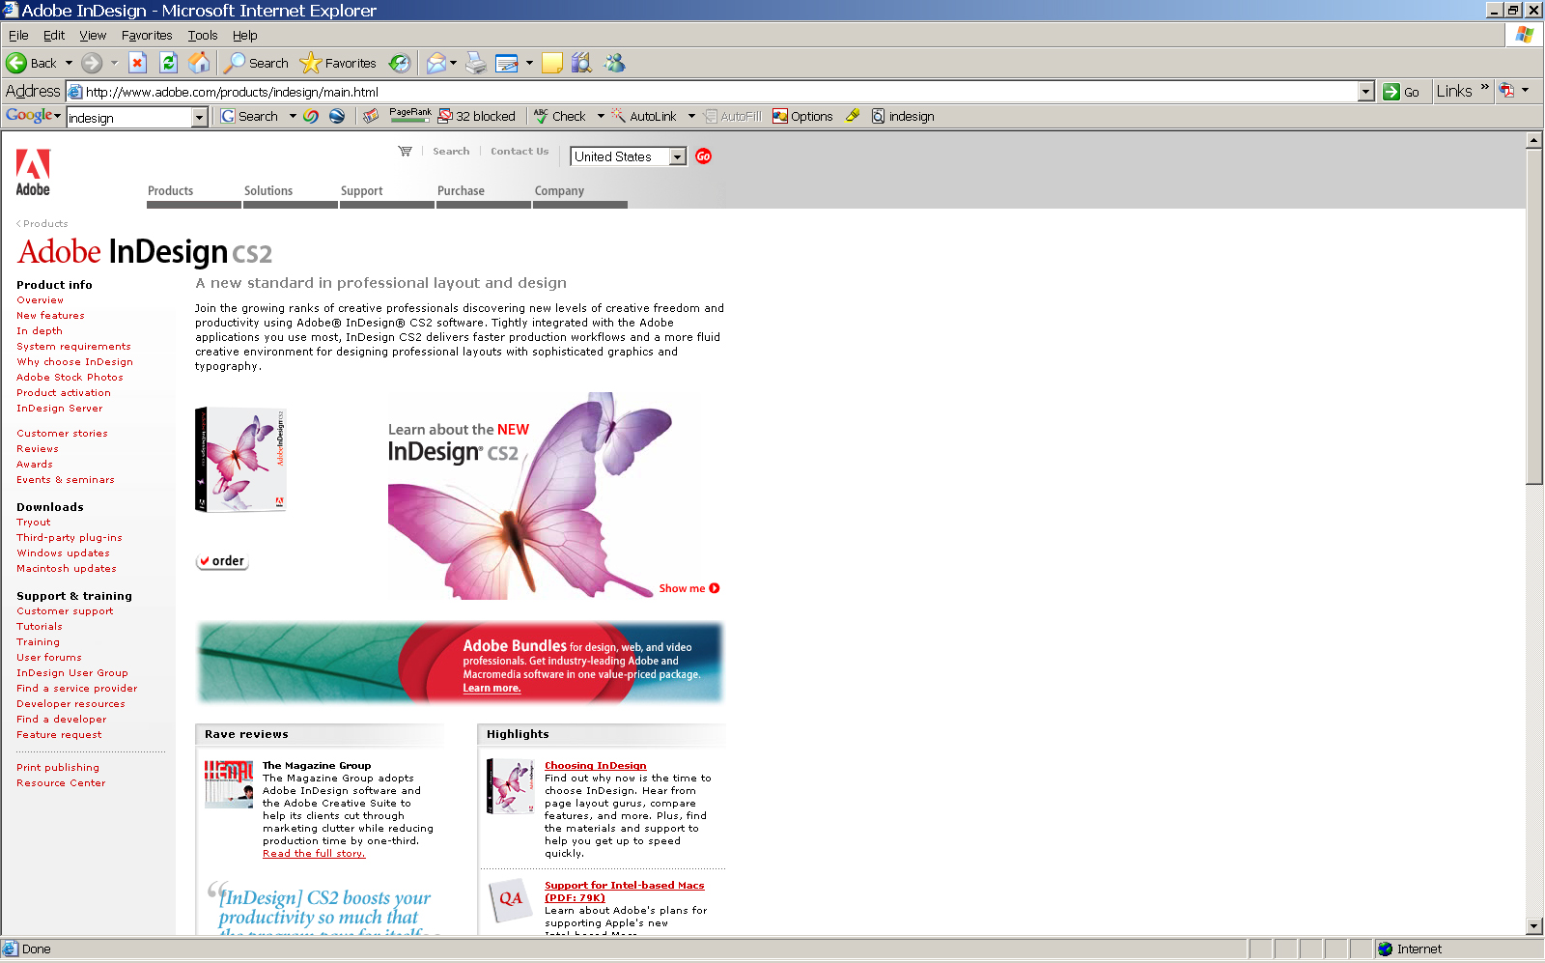This screenshot has height=963, width=1545.
Task: Click the Adobe logo
Action: pos(33,172)
